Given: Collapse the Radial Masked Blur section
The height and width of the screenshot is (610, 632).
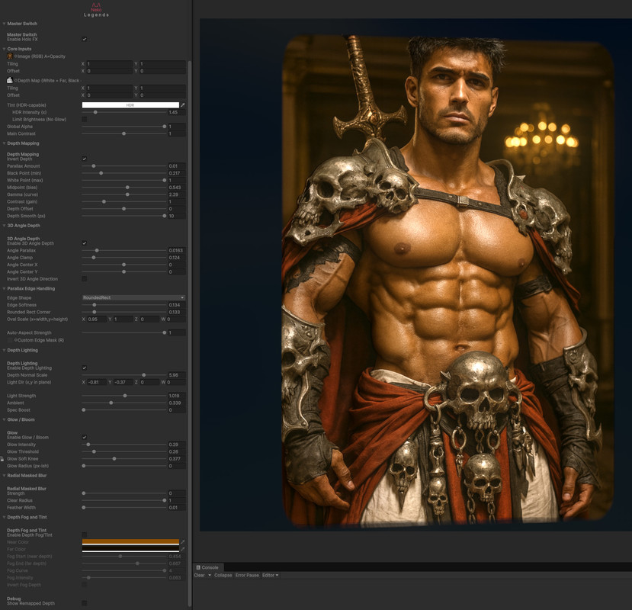Looking at the screenshot, I should coord(4,476).
